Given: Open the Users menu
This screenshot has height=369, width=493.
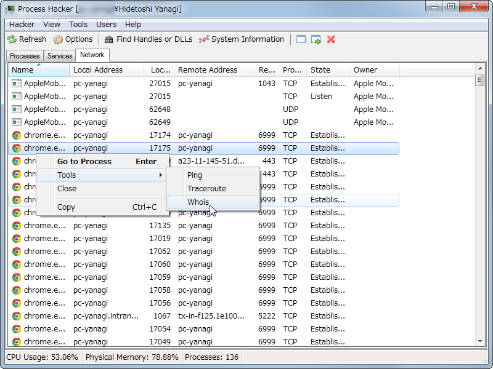Looking at the screenshot, I should click(x=106, y=25).
